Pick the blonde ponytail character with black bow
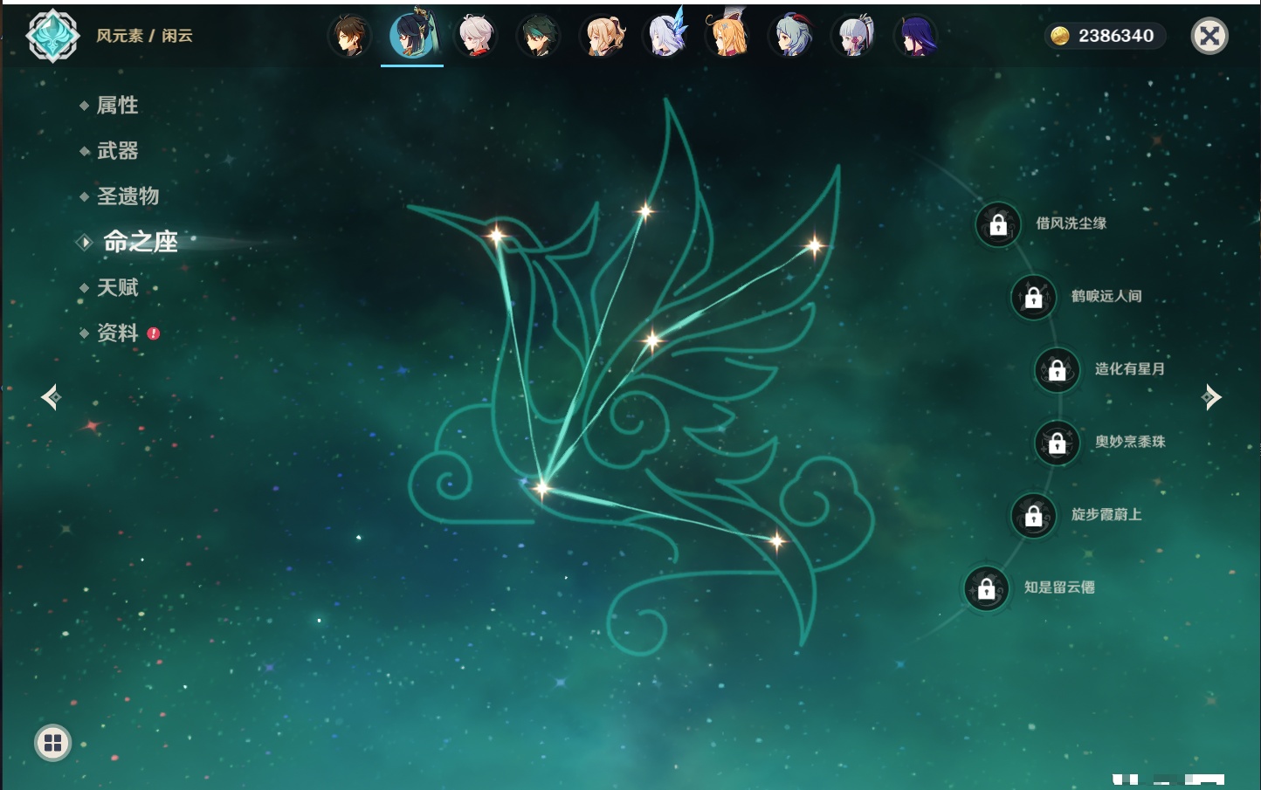 603,36
